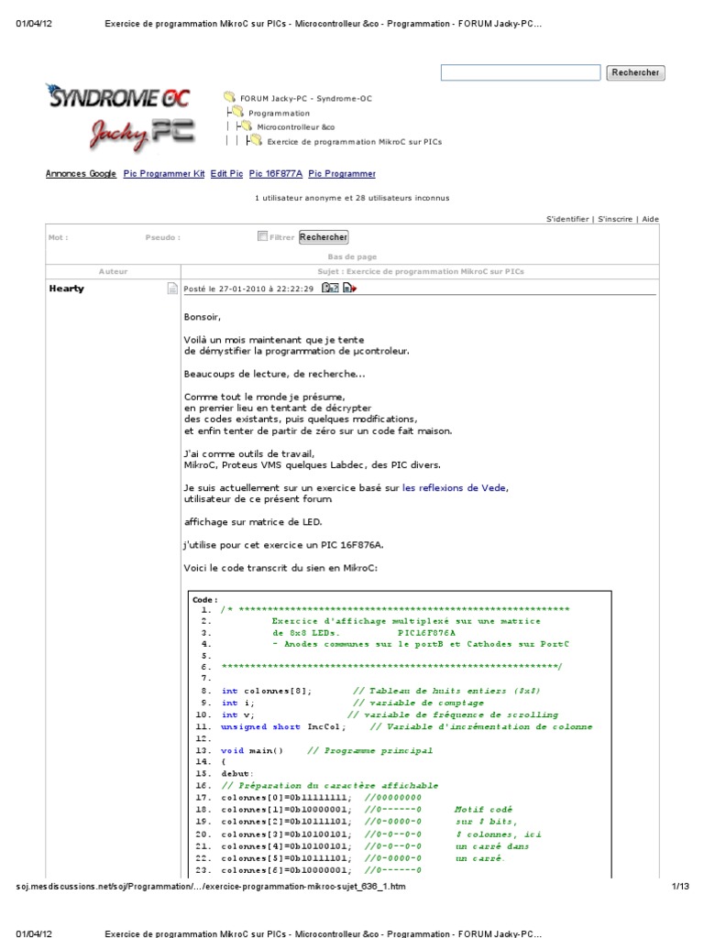Open the Pic Programmer Kit ad link
This screenshot has width=704, height=938.
click(164, 173)
